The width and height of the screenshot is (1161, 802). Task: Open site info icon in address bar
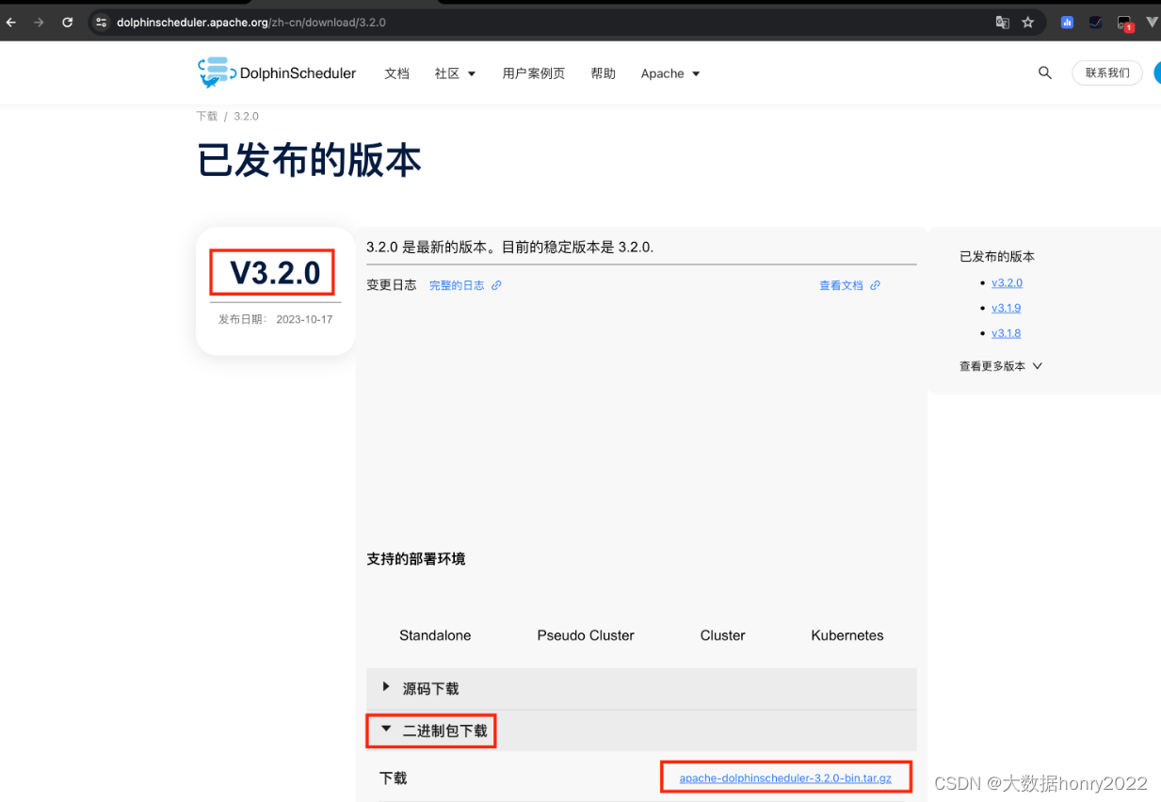(102, 22)
